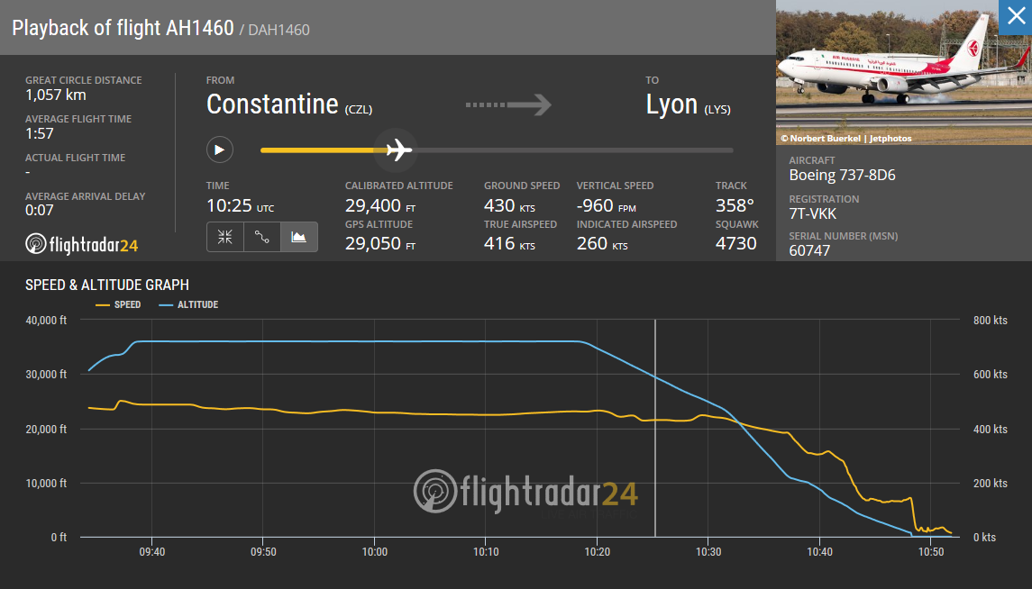This screenshot has width=1032, height=589.
Task: Toggle the yellow SPEED legend entry
Action: click(x=118, y=304)
